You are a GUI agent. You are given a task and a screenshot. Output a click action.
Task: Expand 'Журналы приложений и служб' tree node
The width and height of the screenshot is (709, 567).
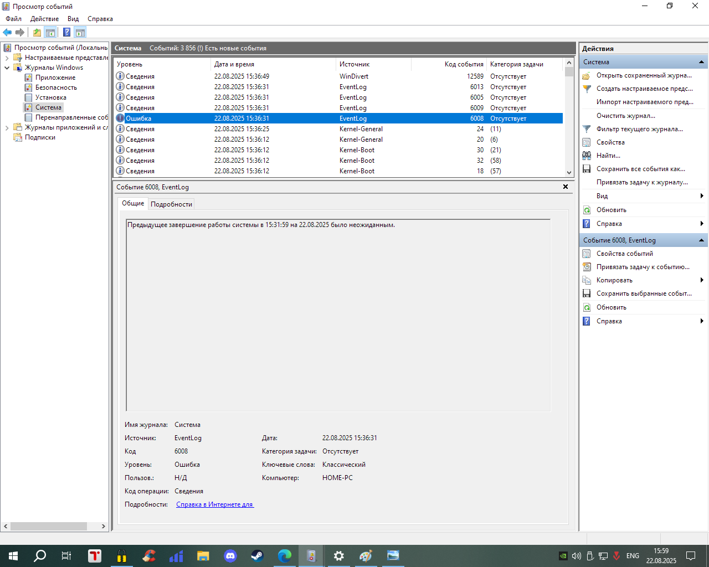[7, 127]
